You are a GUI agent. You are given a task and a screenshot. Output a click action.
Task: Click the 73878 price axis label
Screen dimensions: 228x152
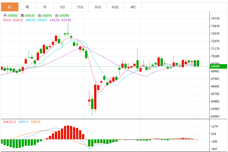215,26
